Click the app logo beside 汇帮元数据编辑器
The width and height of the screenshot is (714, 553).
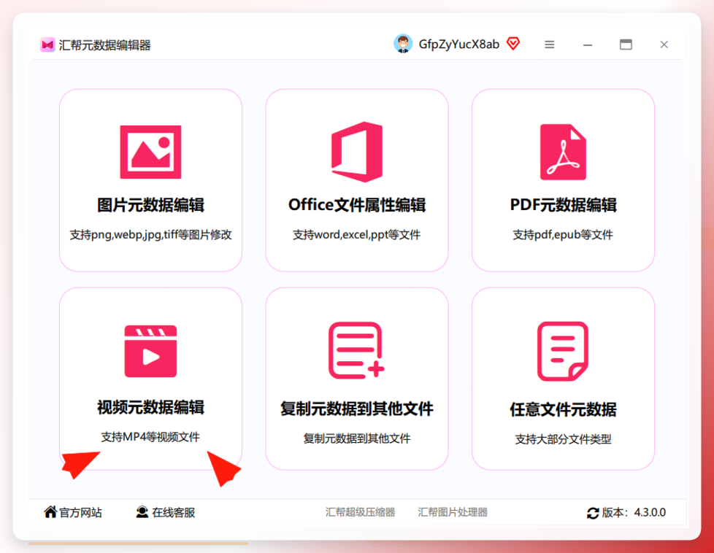tap(47, 45)
